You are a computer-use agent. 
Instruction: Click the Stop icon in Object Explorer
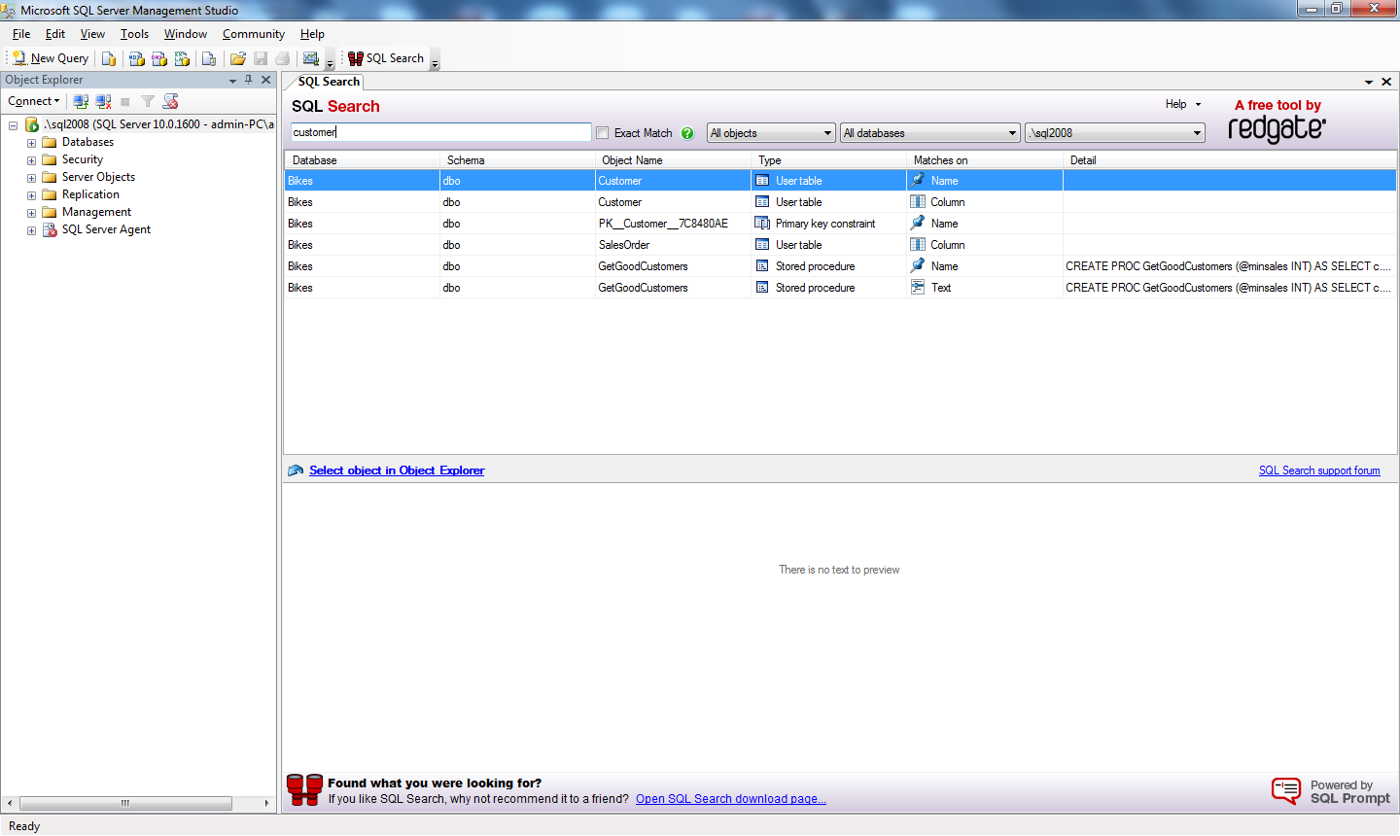click(x=125, y=101)
